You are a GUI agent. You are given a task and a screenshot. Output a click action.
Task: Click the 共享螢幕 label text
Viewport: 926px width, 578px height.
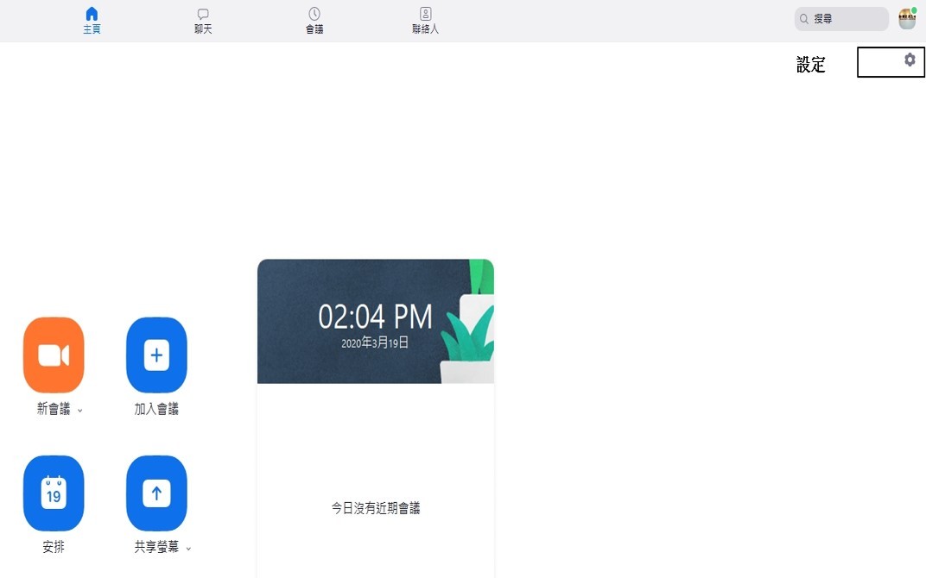pyautogui.click(x=156, y=547)
